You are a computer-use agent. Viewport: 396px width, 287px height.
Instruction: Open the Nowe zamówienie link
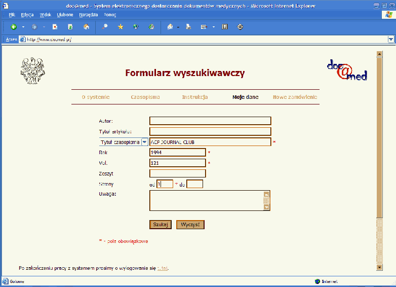pos(295,97)
